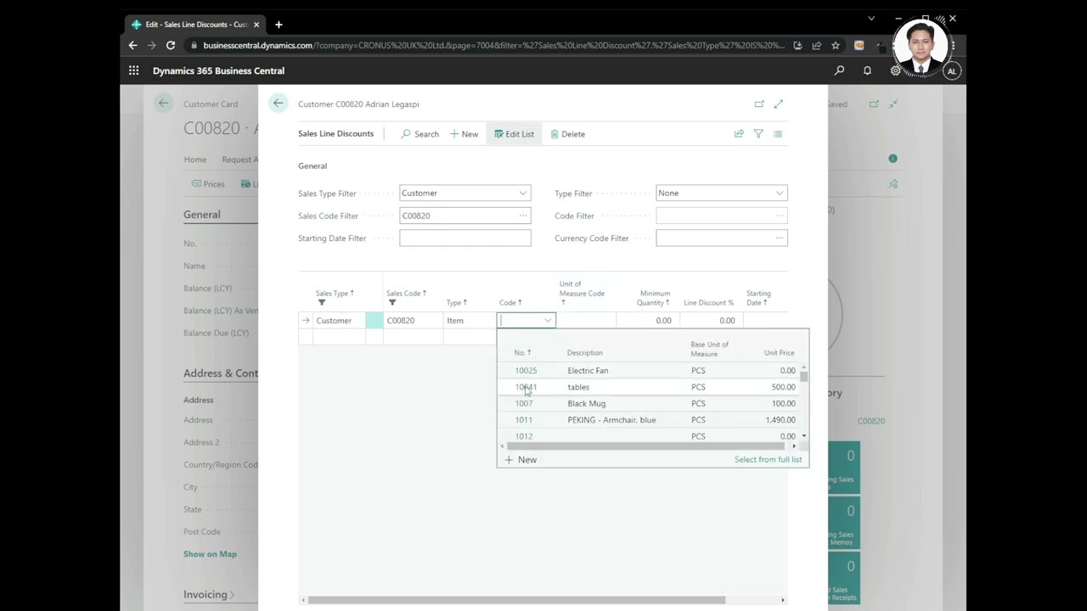
Task: Click Show on Map link
Action: pos(210,554)
